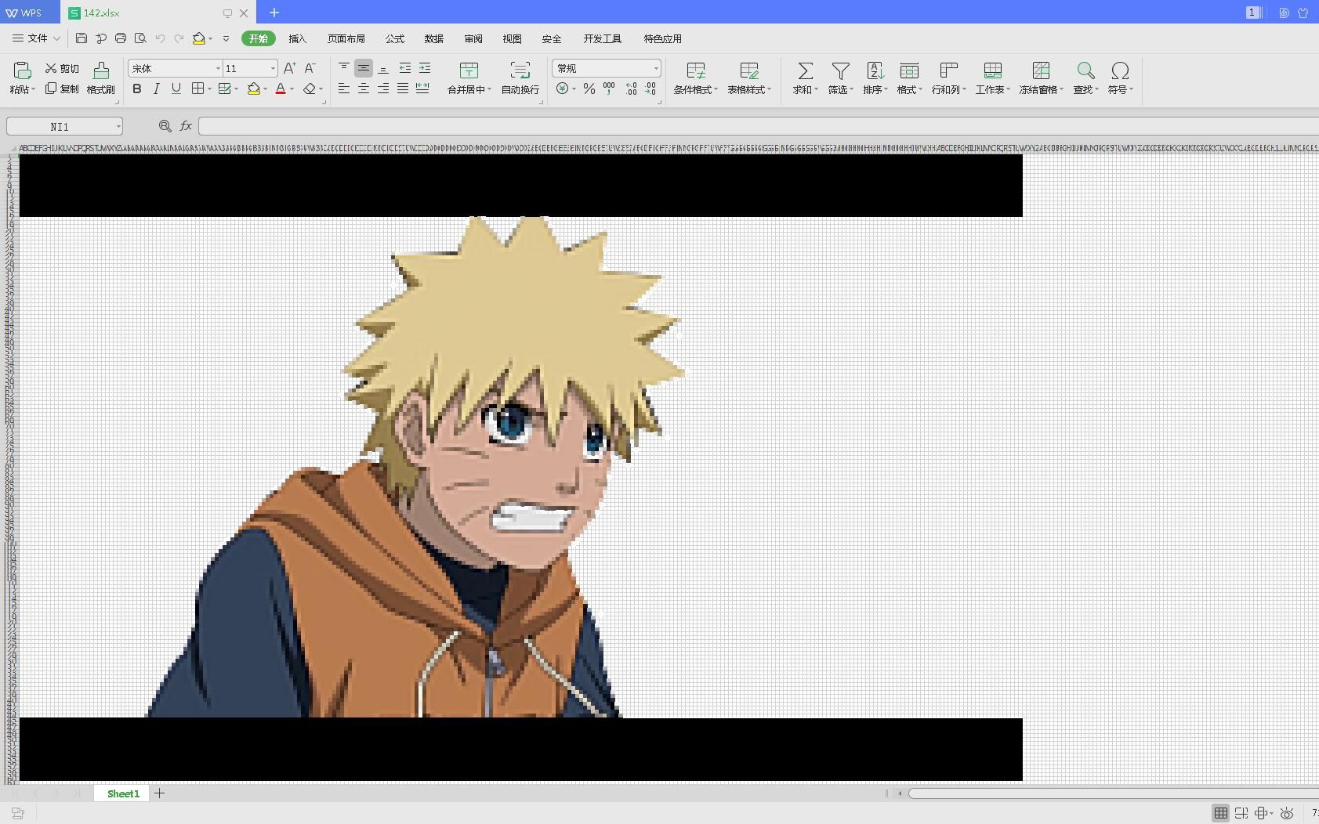Open the 文件 menu

37,38
